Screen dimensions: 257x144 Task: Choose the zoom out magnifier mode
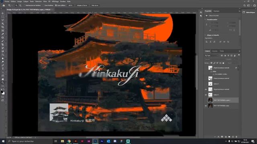(20, 5)
